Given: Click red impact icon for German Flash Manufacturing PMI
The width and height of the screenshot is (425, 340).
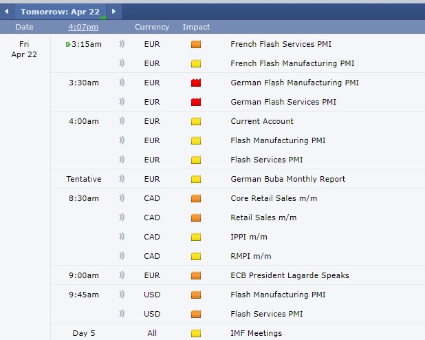Looking at the screenshot, I should tap(196, 83).
